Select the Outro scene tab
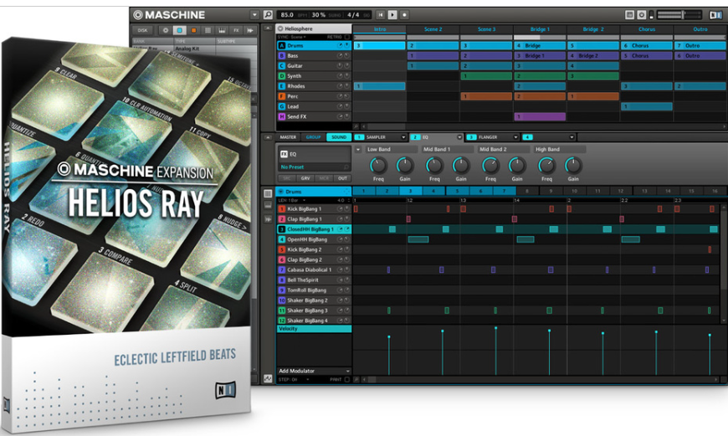 [700, 28]
